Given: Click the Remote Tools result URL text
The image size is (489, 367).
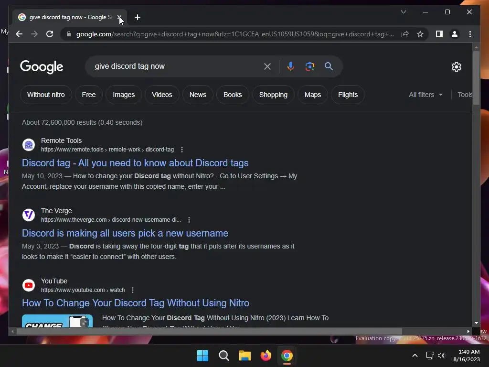Looking at the screenshot, I should tap(107, 150).
